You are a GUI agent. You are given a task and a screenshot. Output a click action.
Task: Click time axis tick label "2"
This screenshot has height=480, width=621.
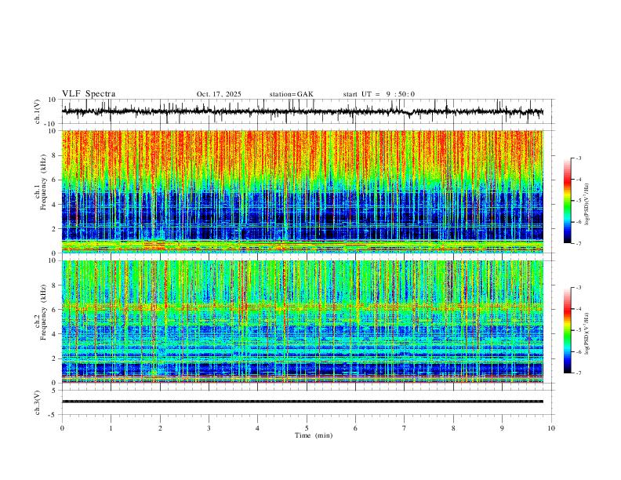pyautogui.click(x=160, y=428)
